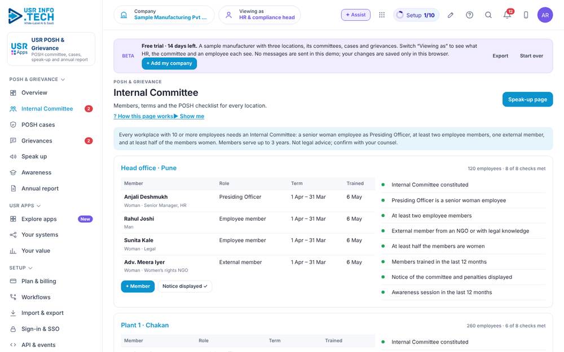Click the Plan & billing card icon

pos(13,281)
